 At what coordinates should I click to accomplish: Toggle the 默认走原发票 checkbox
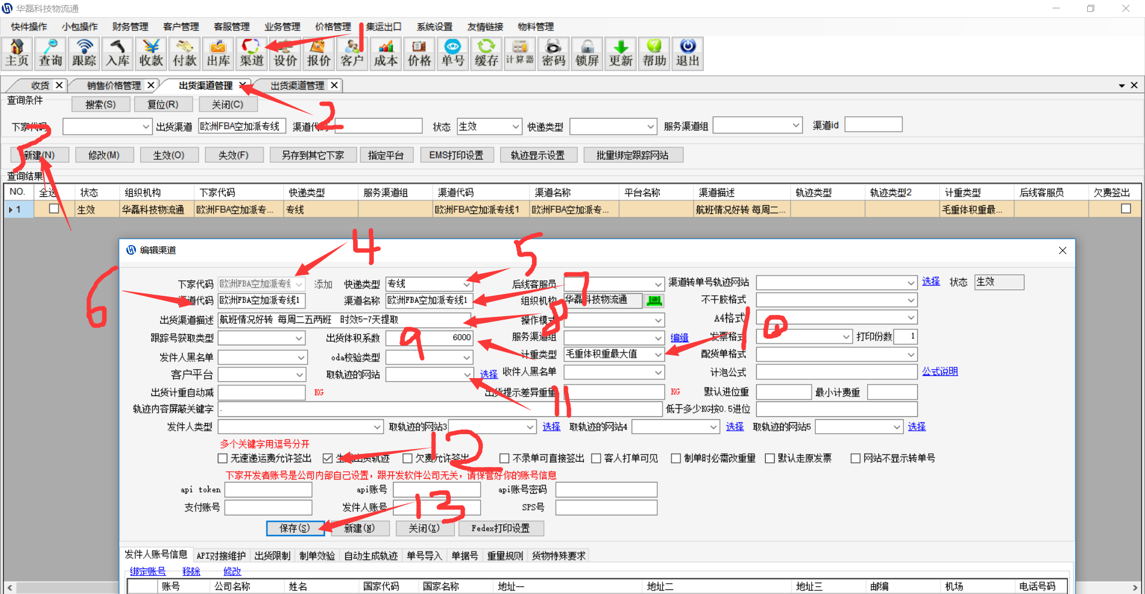pyautogui.click(x=770, y=458)
